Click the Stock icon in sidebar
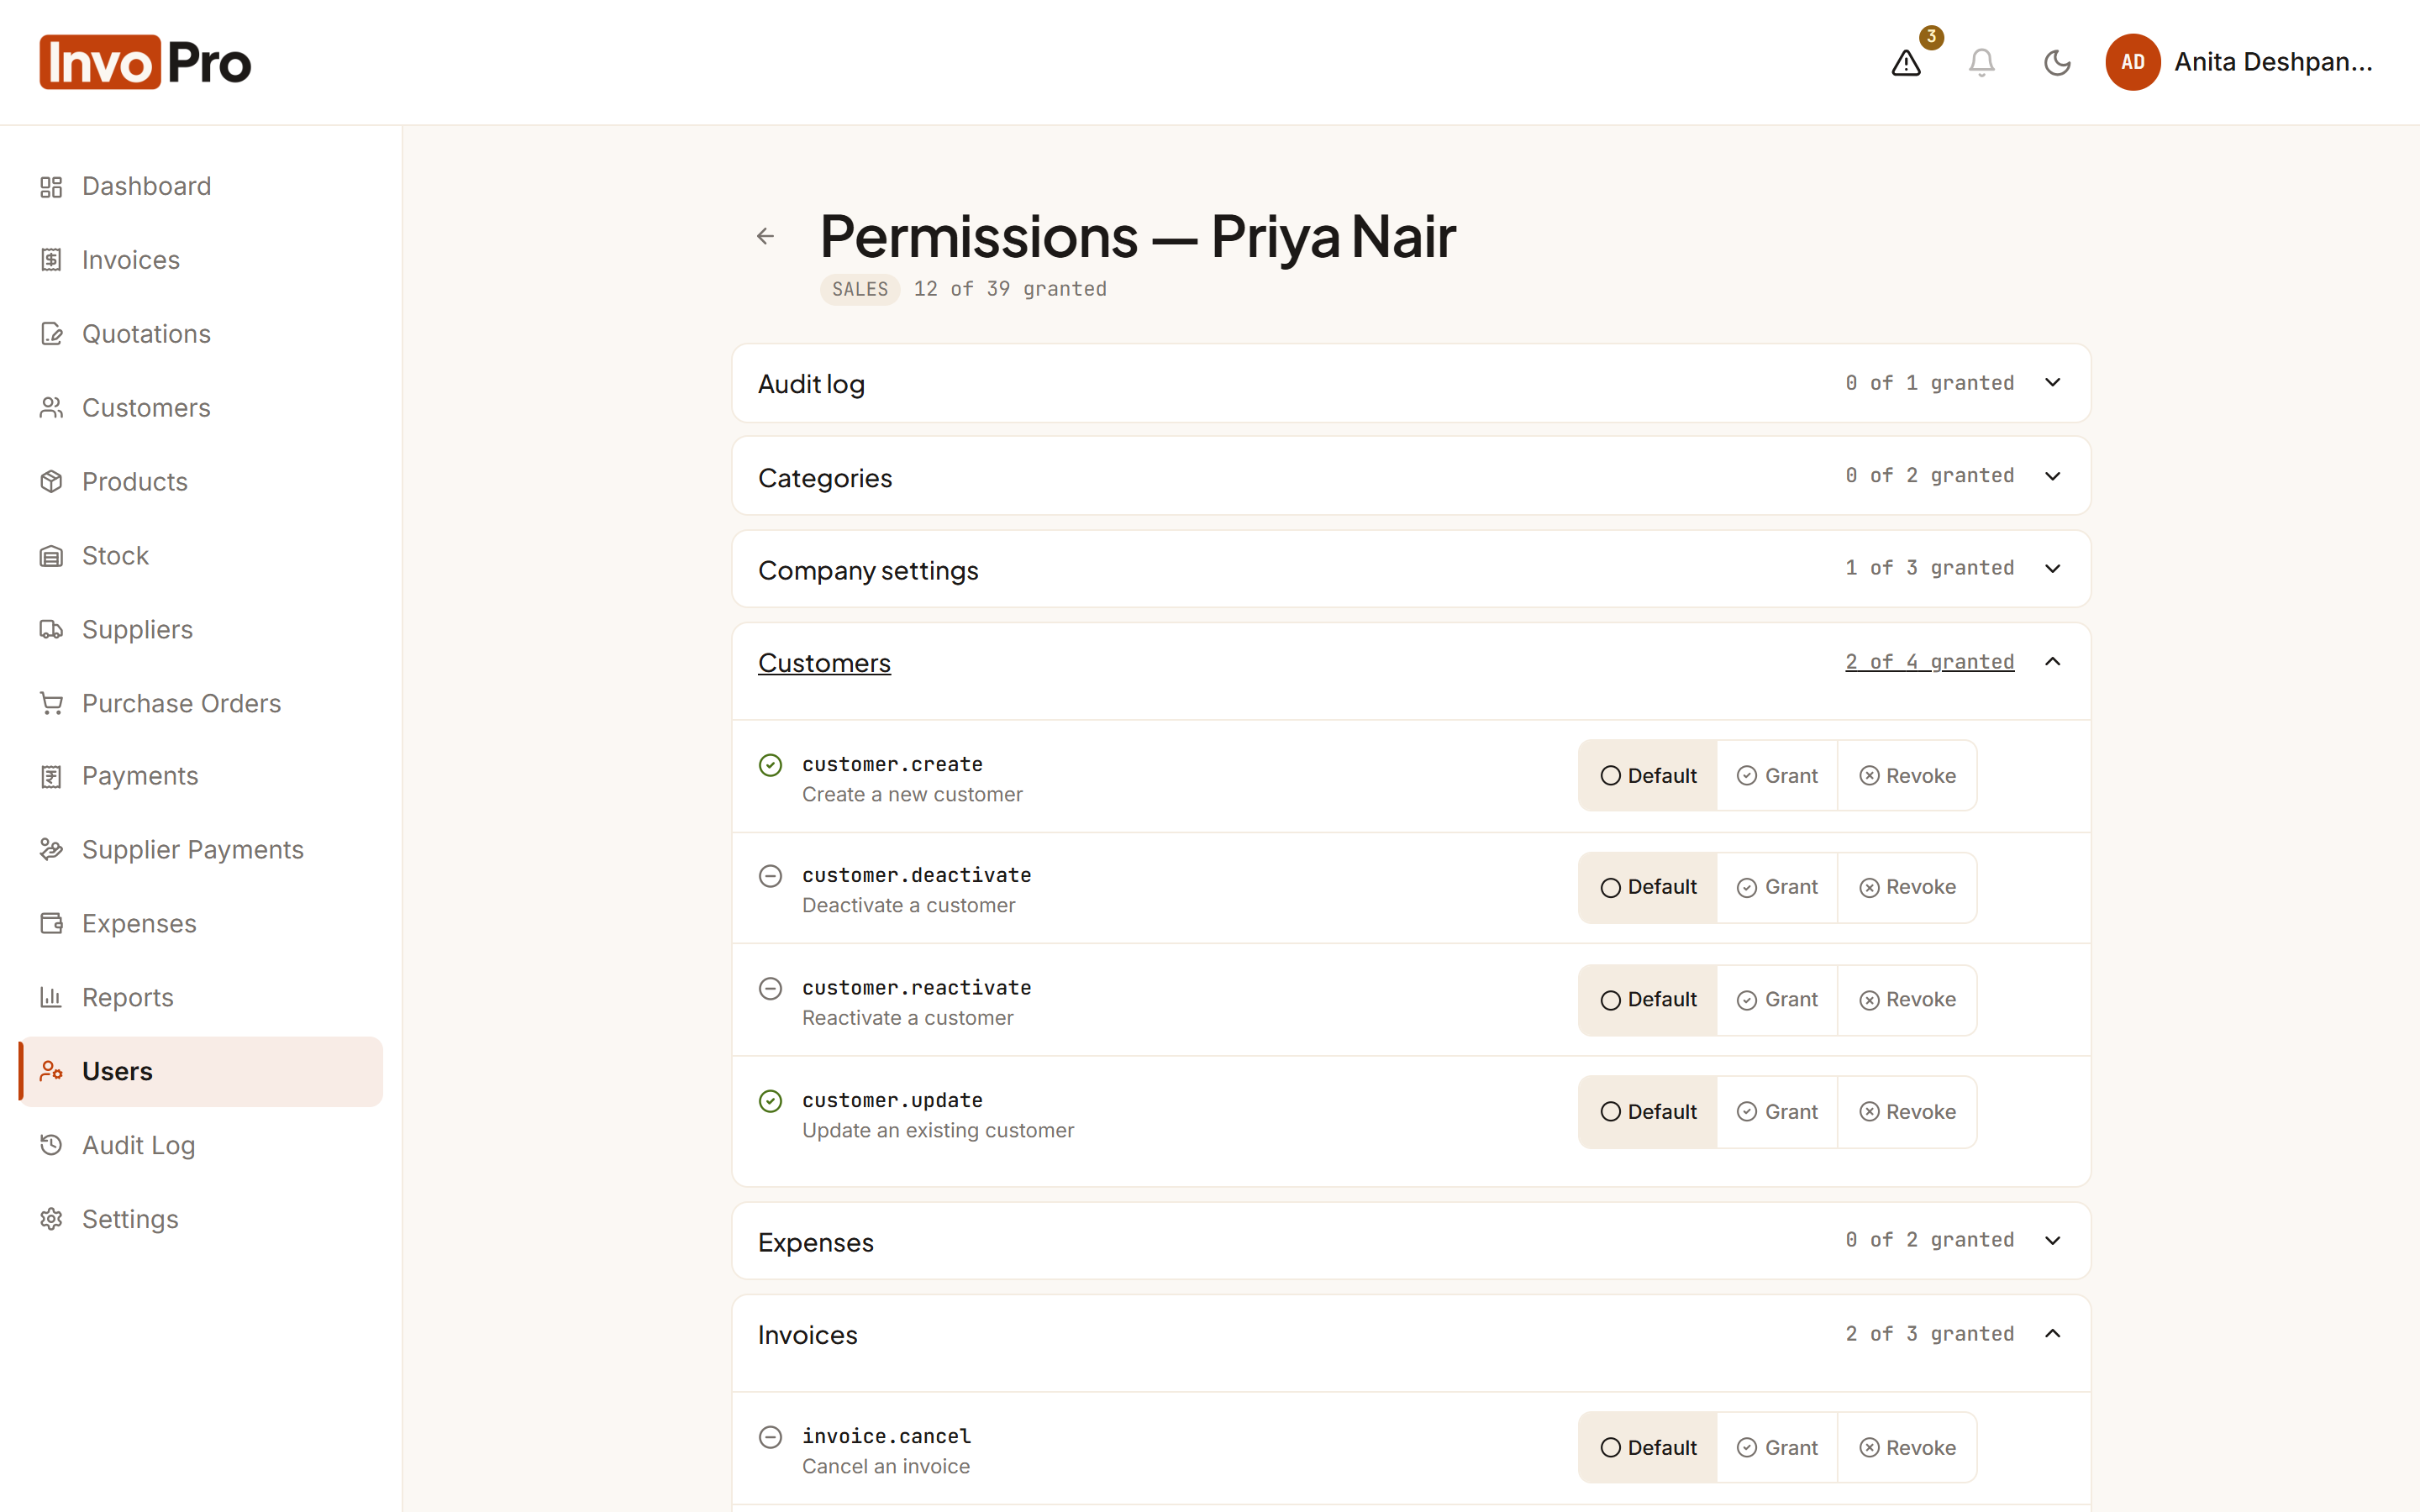The width and height of the screenshot is (2420, 1512). [51, 556]
